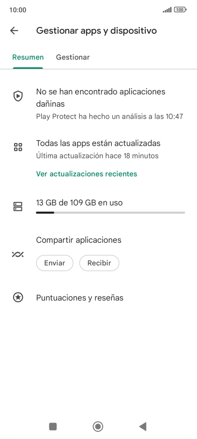
Task: Open Puntuaciones y reseñas
Action: (x=80, y=298)
